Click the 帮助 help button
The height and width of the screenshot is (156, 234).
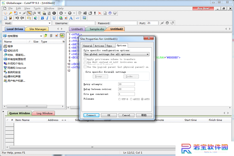pyautogui.click(x=144, y=115)
